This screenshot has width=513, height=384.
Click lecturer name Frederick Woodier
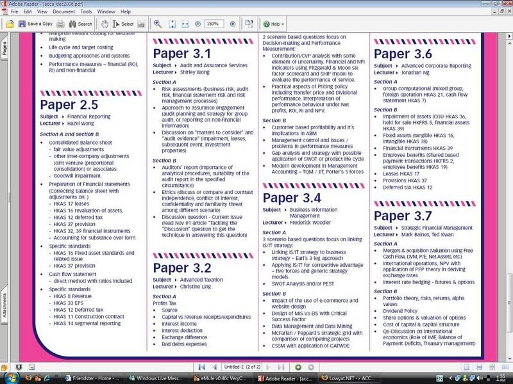(x=310, y=223)
